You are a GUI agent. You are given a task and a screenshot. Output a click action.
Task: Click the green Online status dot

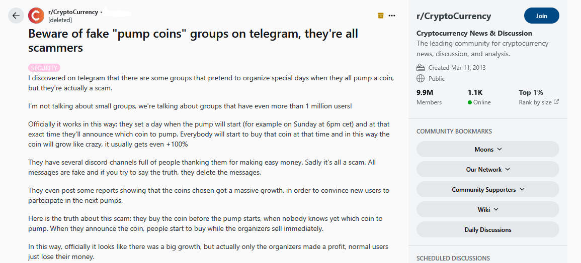[x=469, y=102]
